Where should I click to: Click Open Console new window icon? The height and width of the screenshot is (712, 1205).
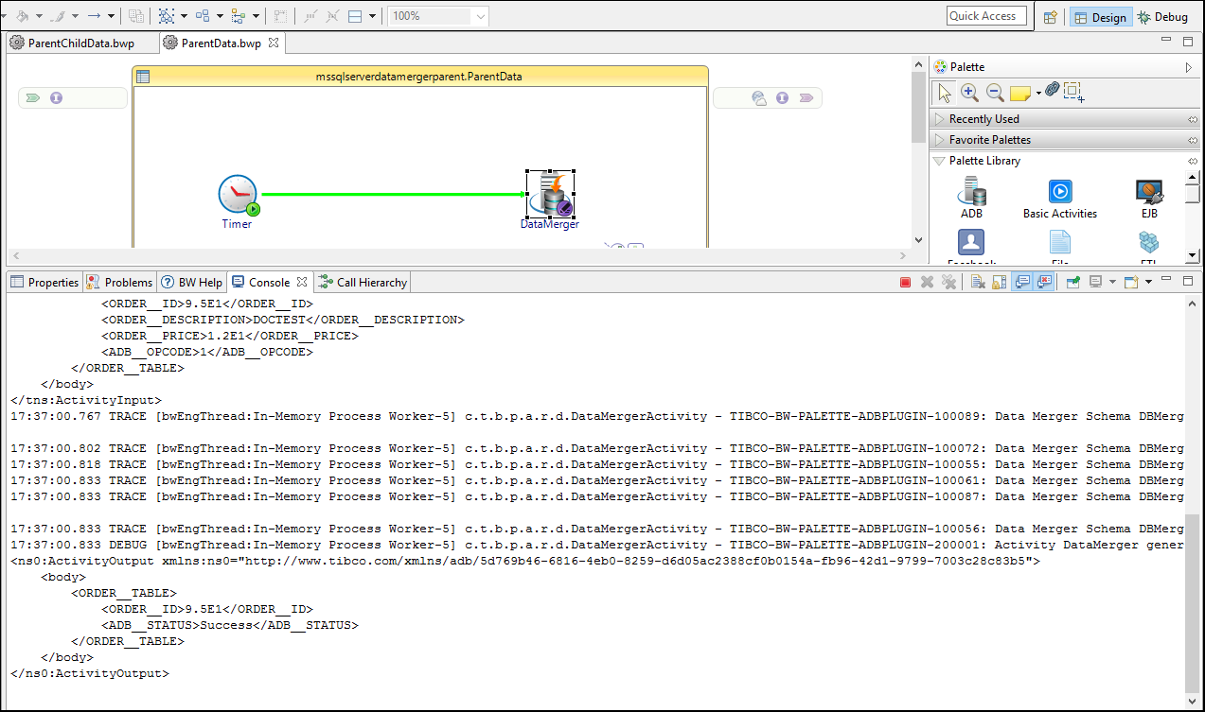1131,282
